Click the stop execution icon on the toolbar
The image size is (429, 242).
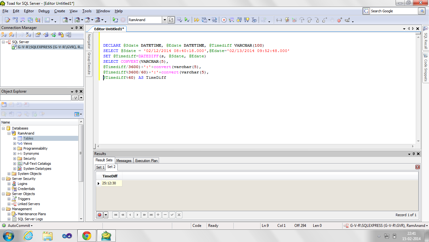click(x=123, y=20)
